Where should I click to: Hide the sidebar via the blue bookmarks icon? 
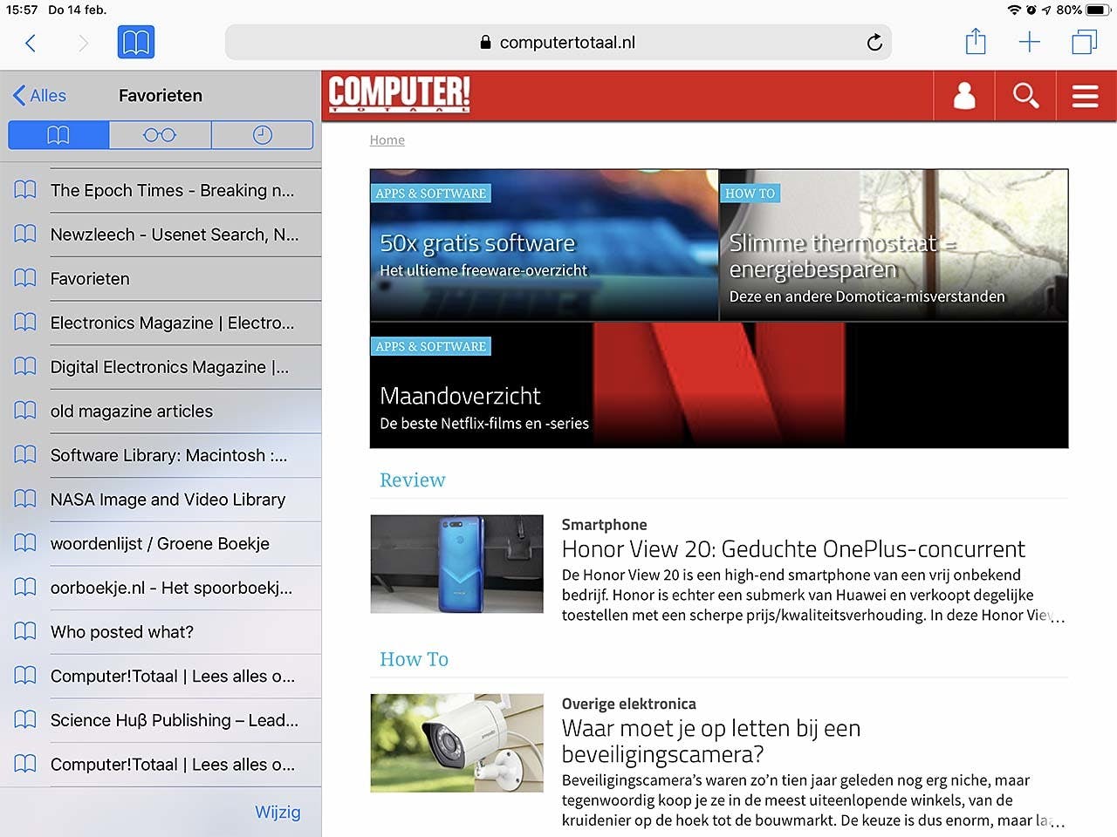136,41
